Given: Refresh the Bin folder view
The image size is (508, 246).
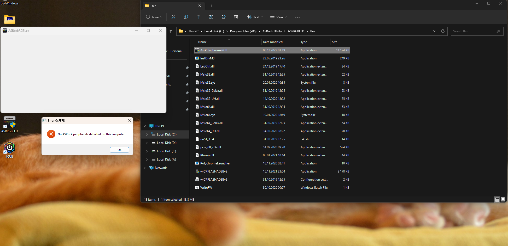Looking at the screenshot, I should click(x=443, y=31).
